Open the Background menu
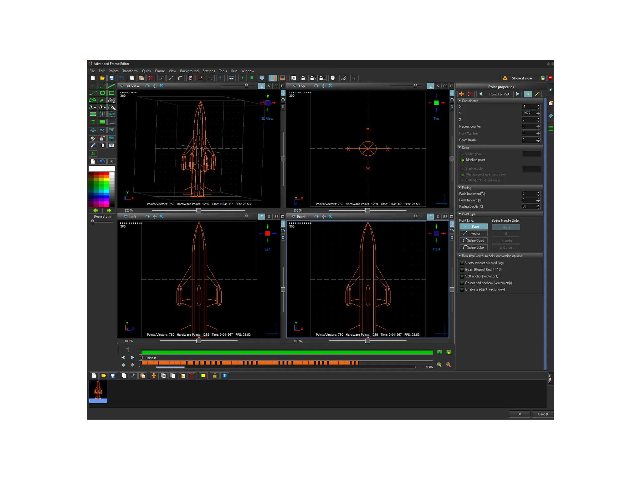Screen dimensions: 641x481 [x=189, y=71]
